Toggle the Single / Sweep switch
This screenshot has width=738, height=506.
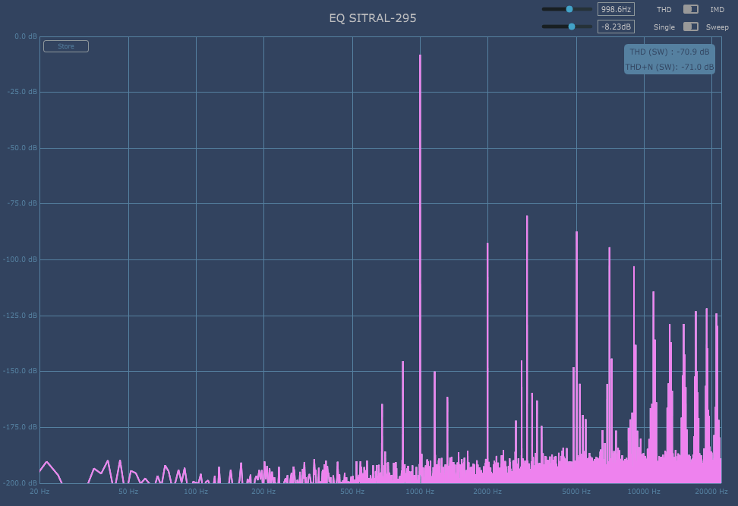tap(690, 27)
